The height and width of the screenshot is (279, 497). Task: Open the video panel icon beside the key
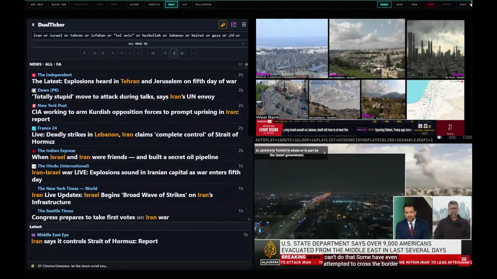pyautogui.click(x=233, y=25)
